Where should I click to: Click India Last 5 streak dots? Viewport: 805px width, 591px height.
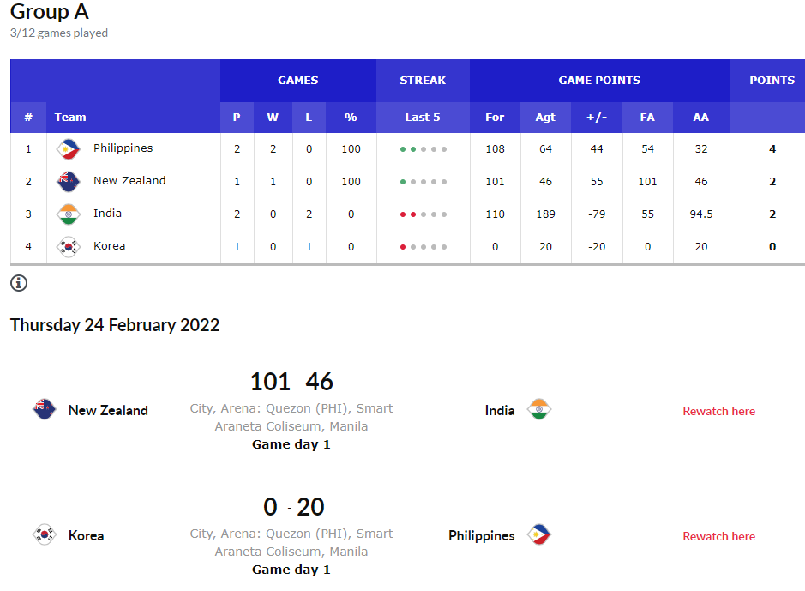(424, 214)
